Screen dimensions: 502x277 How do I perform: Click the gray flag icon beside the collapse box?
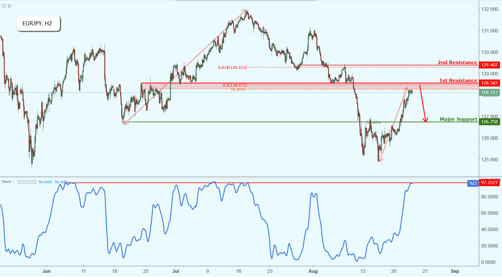pyautogui.click(x=9, y=6)
